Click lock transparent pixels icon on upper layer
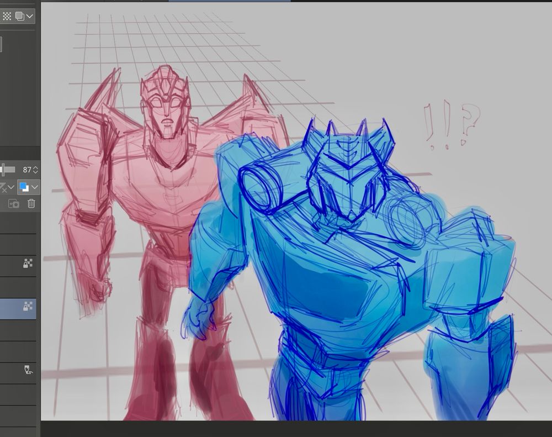Screen dimensions: 552x437 pos(28,263)
